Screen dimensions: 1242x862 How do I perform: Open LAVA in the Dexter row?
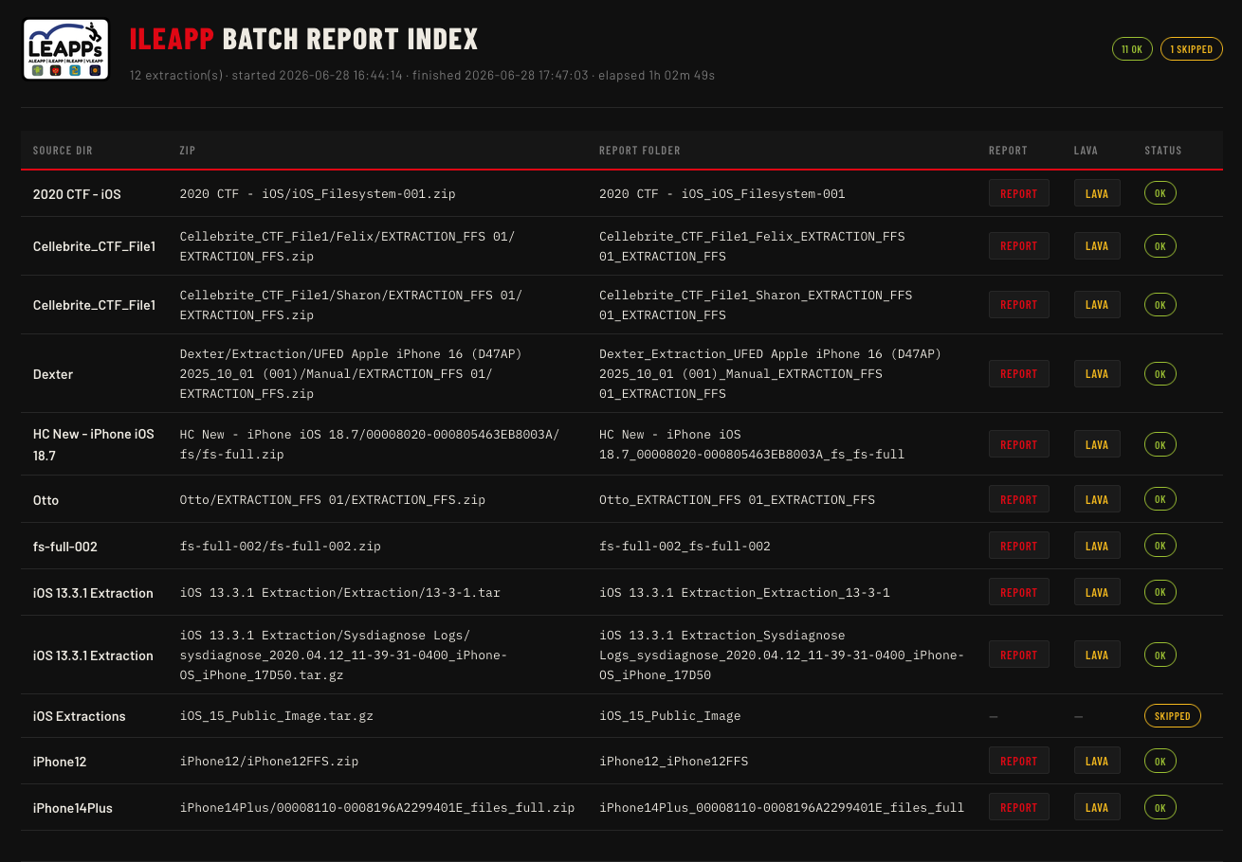[1097, 373]
